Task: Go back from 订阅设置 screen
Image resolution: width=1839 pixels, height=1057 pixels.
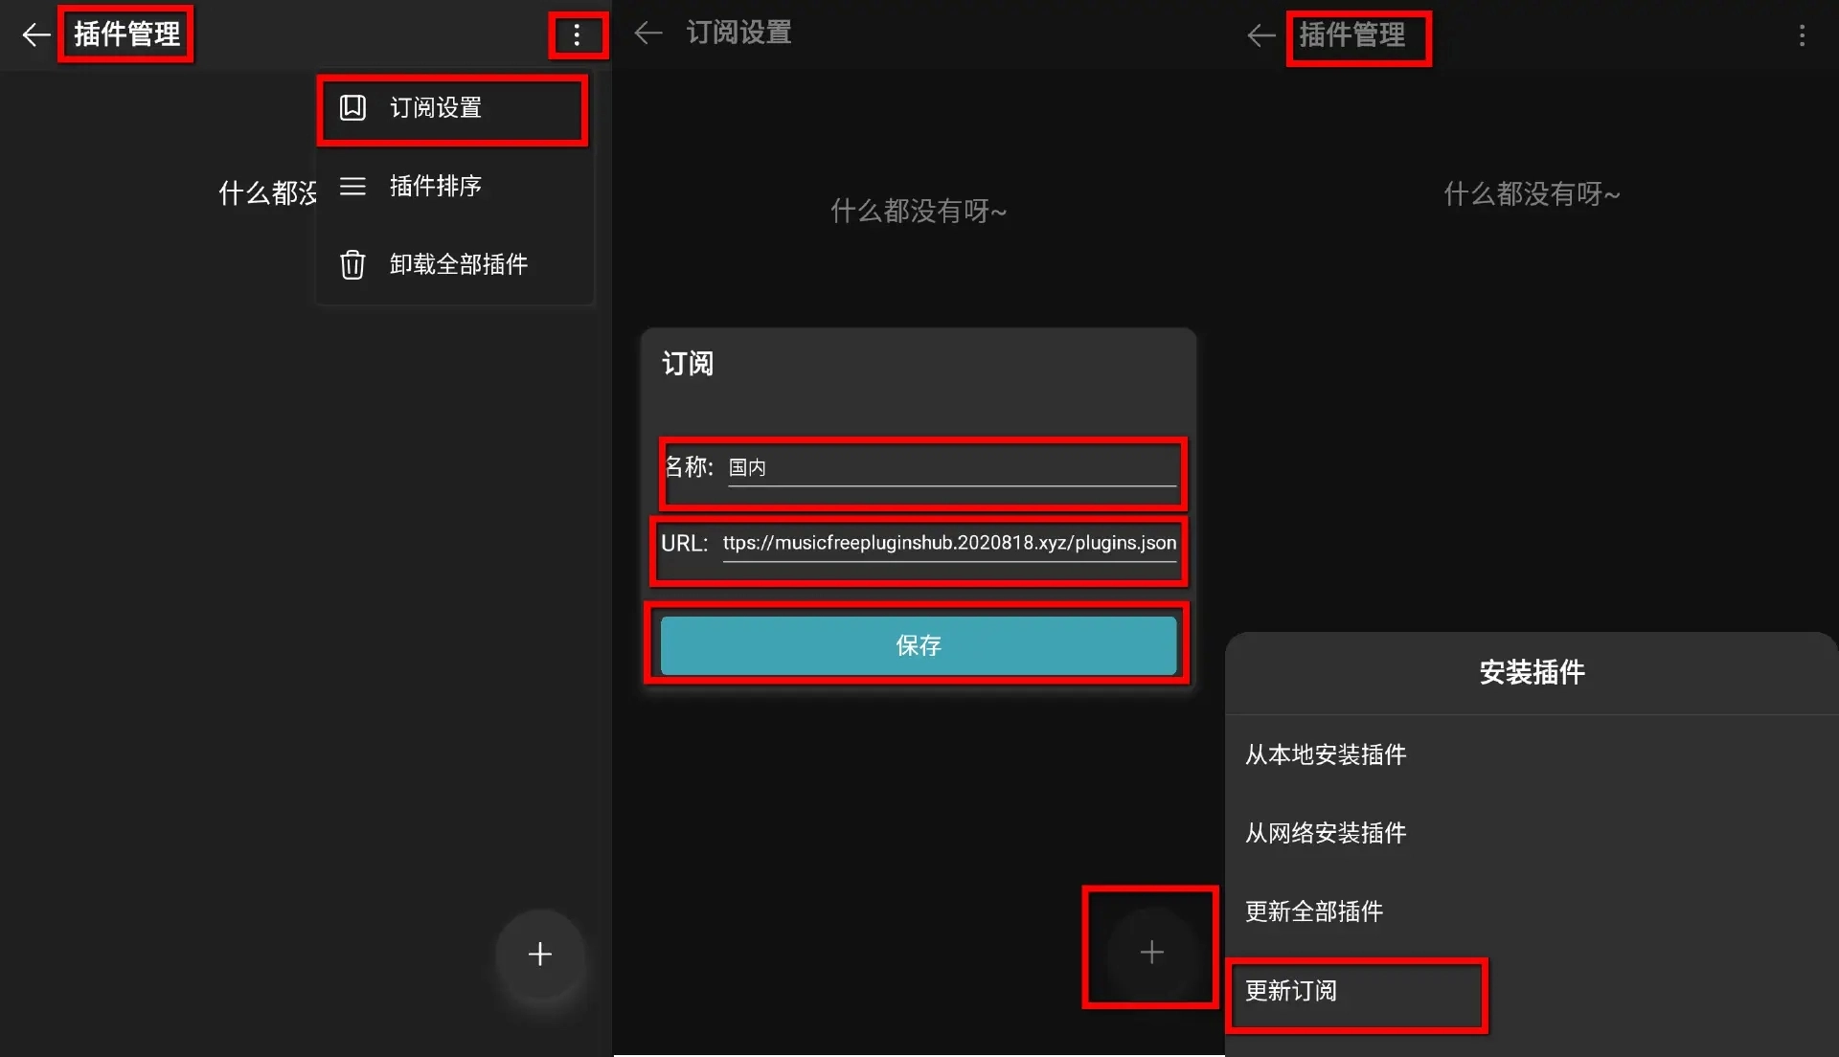Action: click(648, 34)
